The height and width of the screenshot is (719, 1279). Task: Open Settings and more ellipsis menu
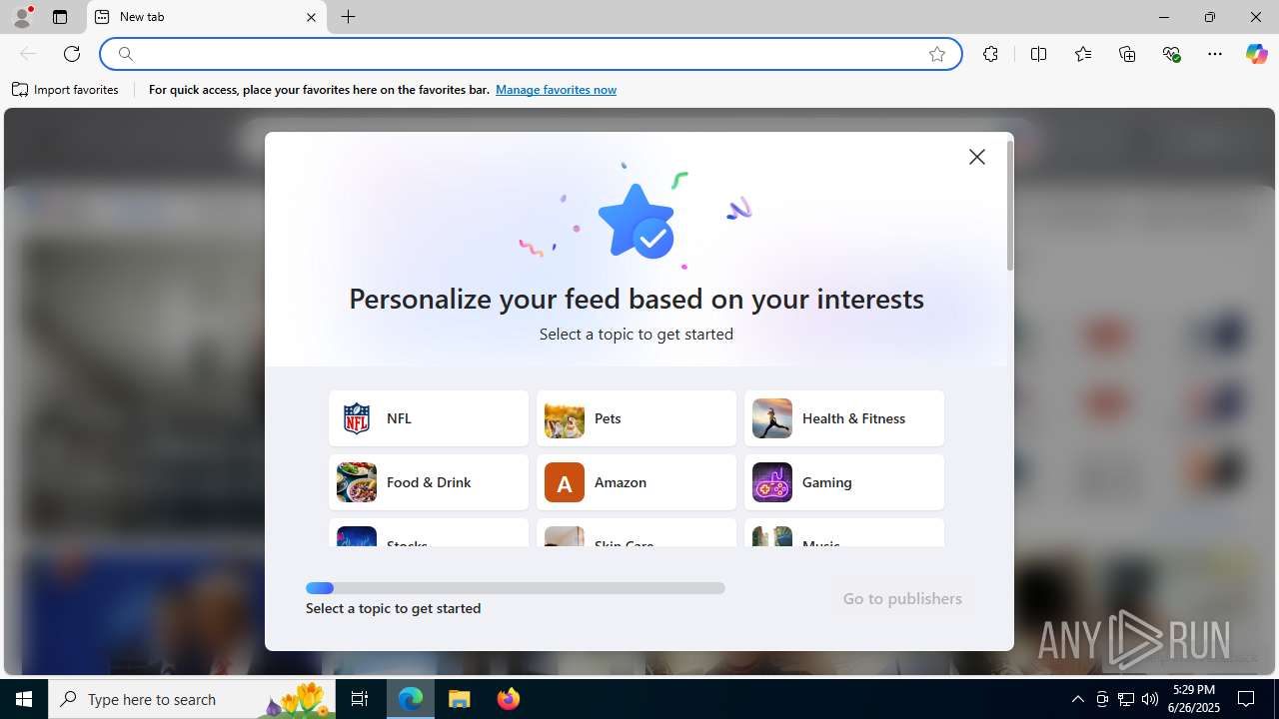pos(1215,54)
